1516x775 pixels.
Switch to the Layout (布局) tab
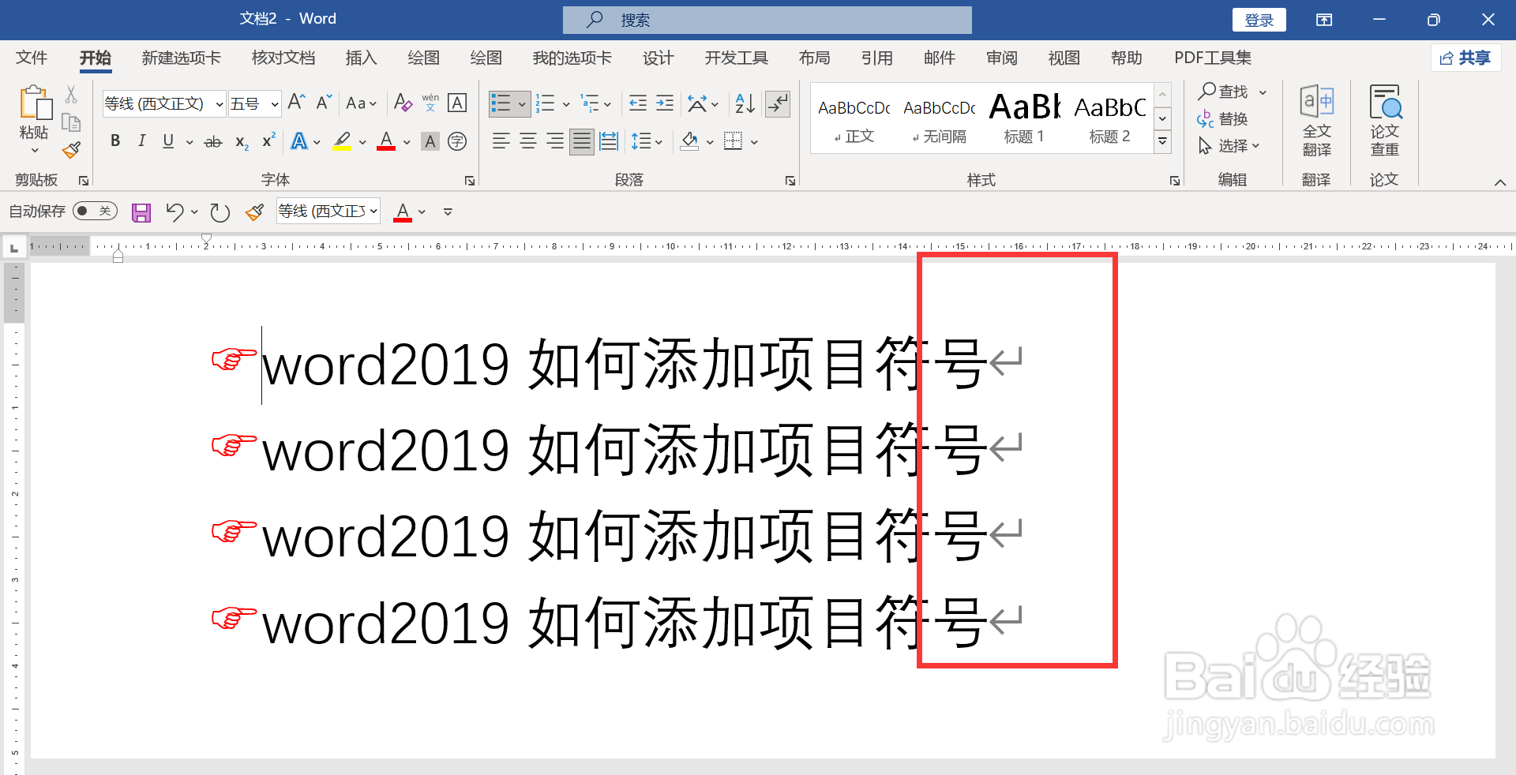pos(814,58)
